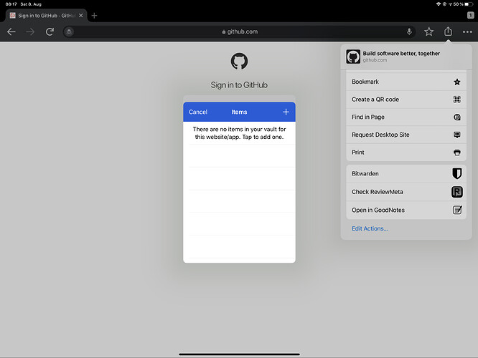Open the tab count switcher
The width and height of the screenshot is (478, 358).
click(470, 15)
